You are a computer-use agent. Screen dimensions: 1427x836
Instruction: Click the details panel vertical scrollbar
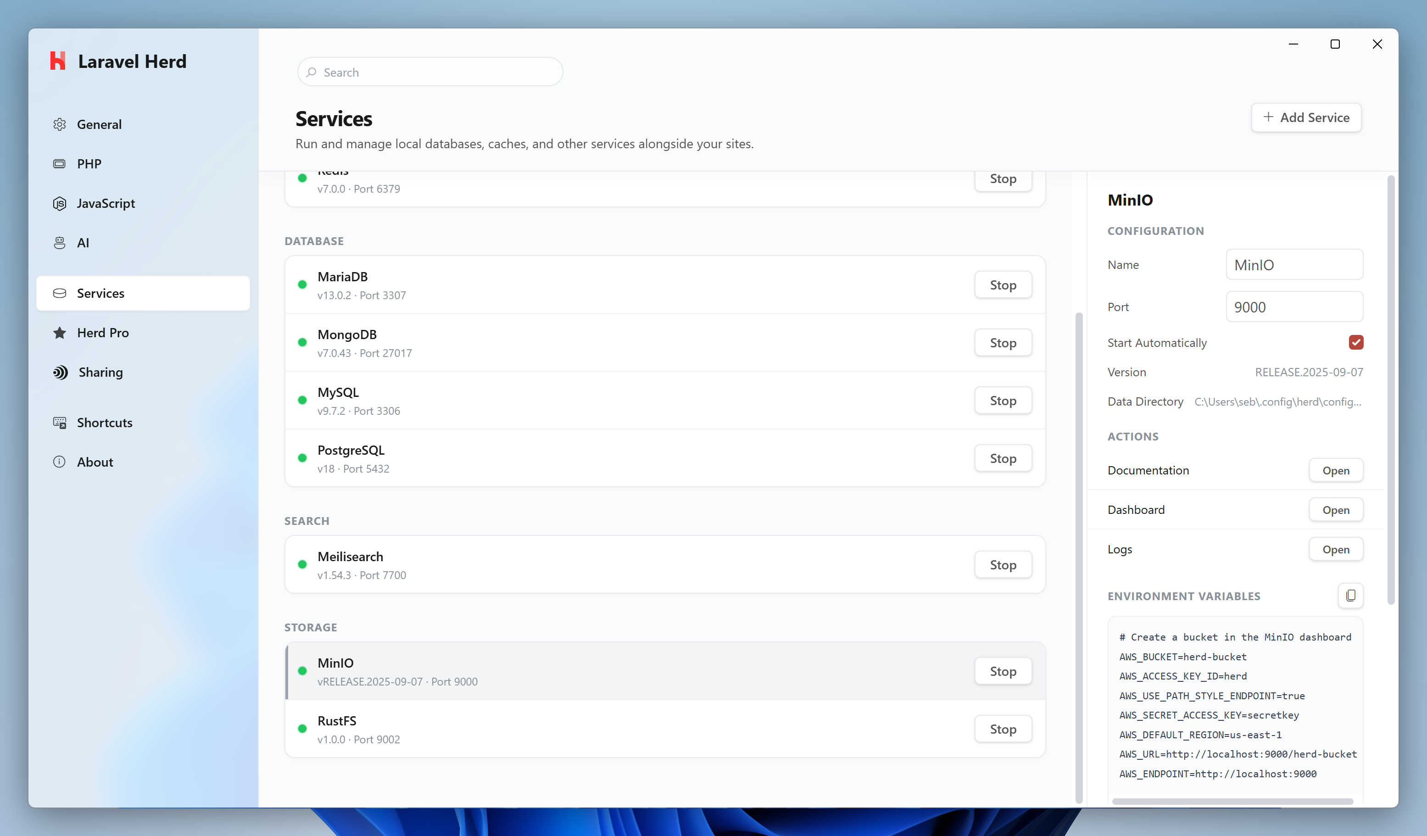(x=1390, y=390)
